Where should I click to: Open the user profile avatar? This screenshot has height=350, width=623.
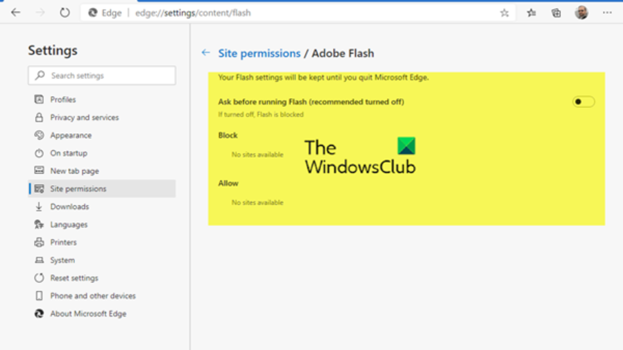[581, 13]
